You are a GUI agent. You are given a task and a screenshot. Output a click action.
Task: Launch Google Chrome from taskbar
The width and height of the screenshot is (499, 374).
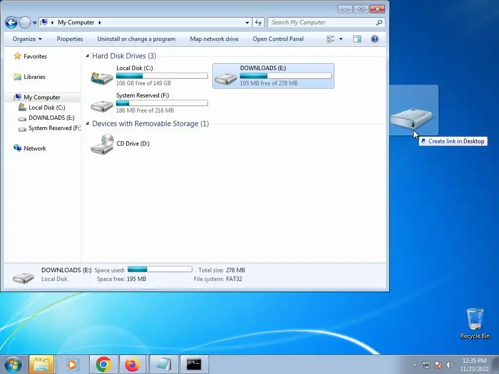(x=104, y=364)
